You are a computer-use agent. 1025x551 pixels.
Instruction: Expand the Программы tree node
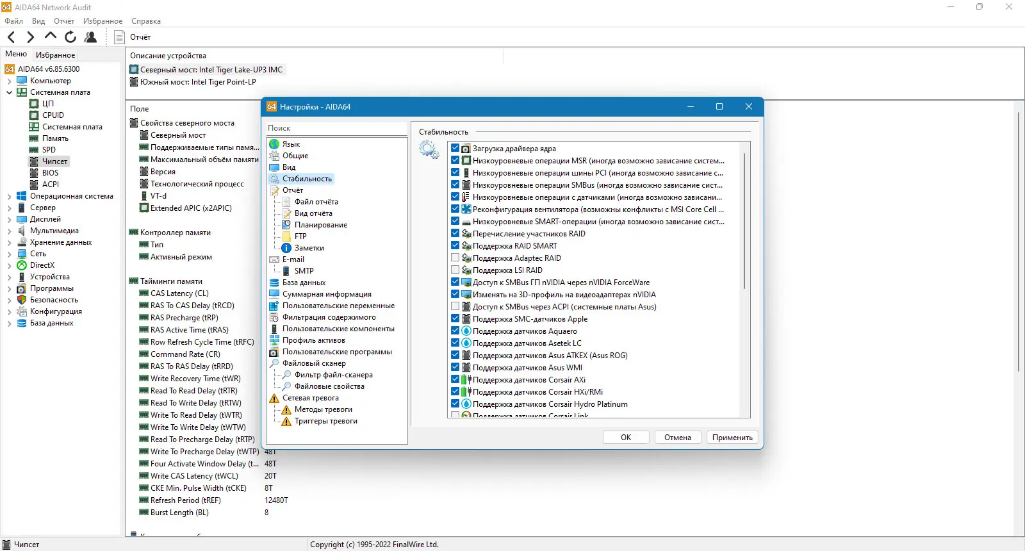[x=9, y=288]
